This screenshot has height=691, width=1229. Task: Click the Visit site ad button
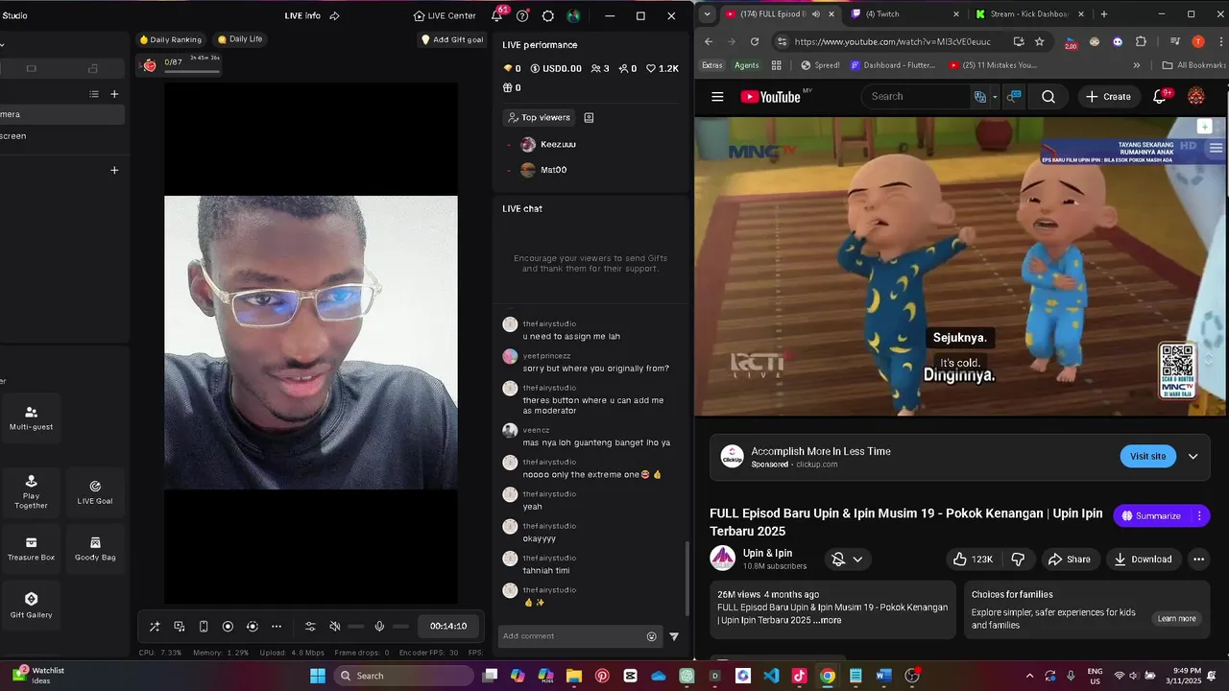[1147, 456]
